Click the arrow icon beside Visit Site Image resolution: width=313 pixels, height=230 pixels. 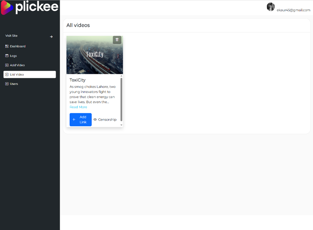pyautogui.click(x=51, y=37)
